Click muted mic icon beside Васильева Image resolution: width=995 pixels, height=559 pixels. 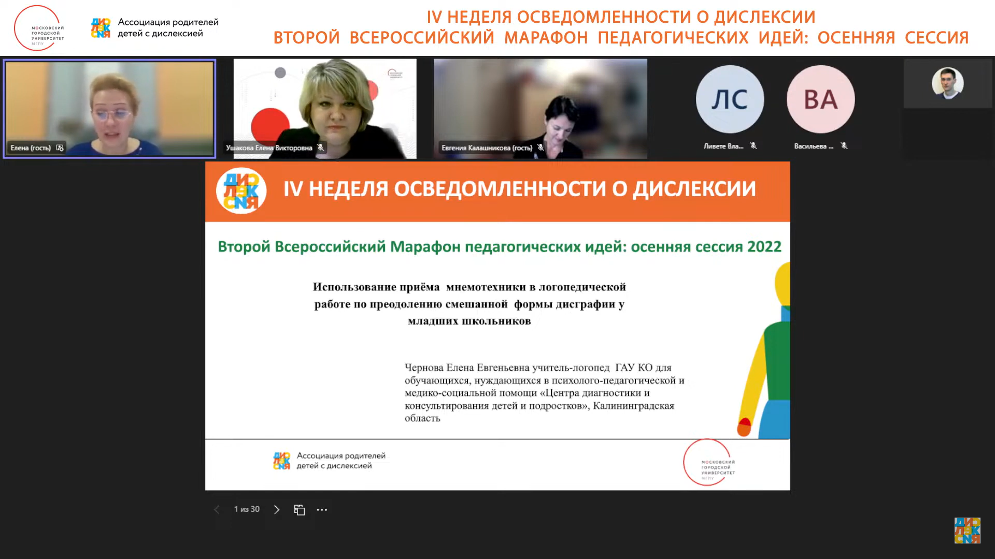844,146
